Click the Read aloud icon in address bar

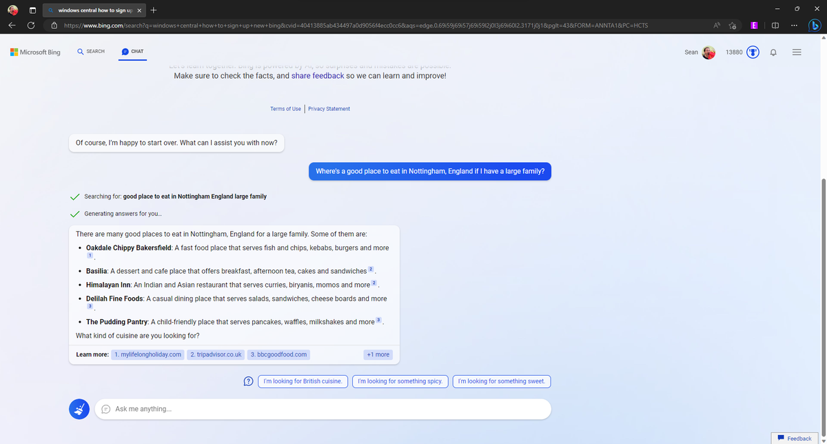point(717,26)
